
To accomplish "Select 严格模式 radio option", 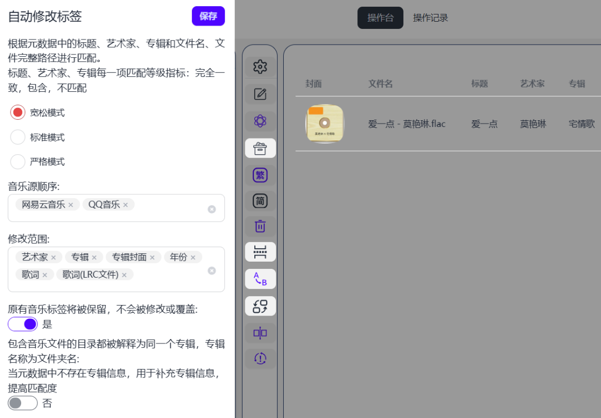I will pos(18,161).
